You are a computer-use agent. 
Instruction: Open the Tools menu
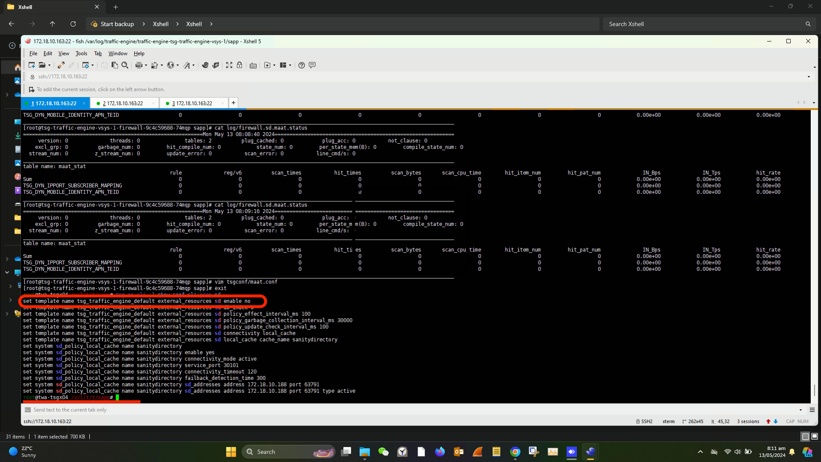point(81,53)
